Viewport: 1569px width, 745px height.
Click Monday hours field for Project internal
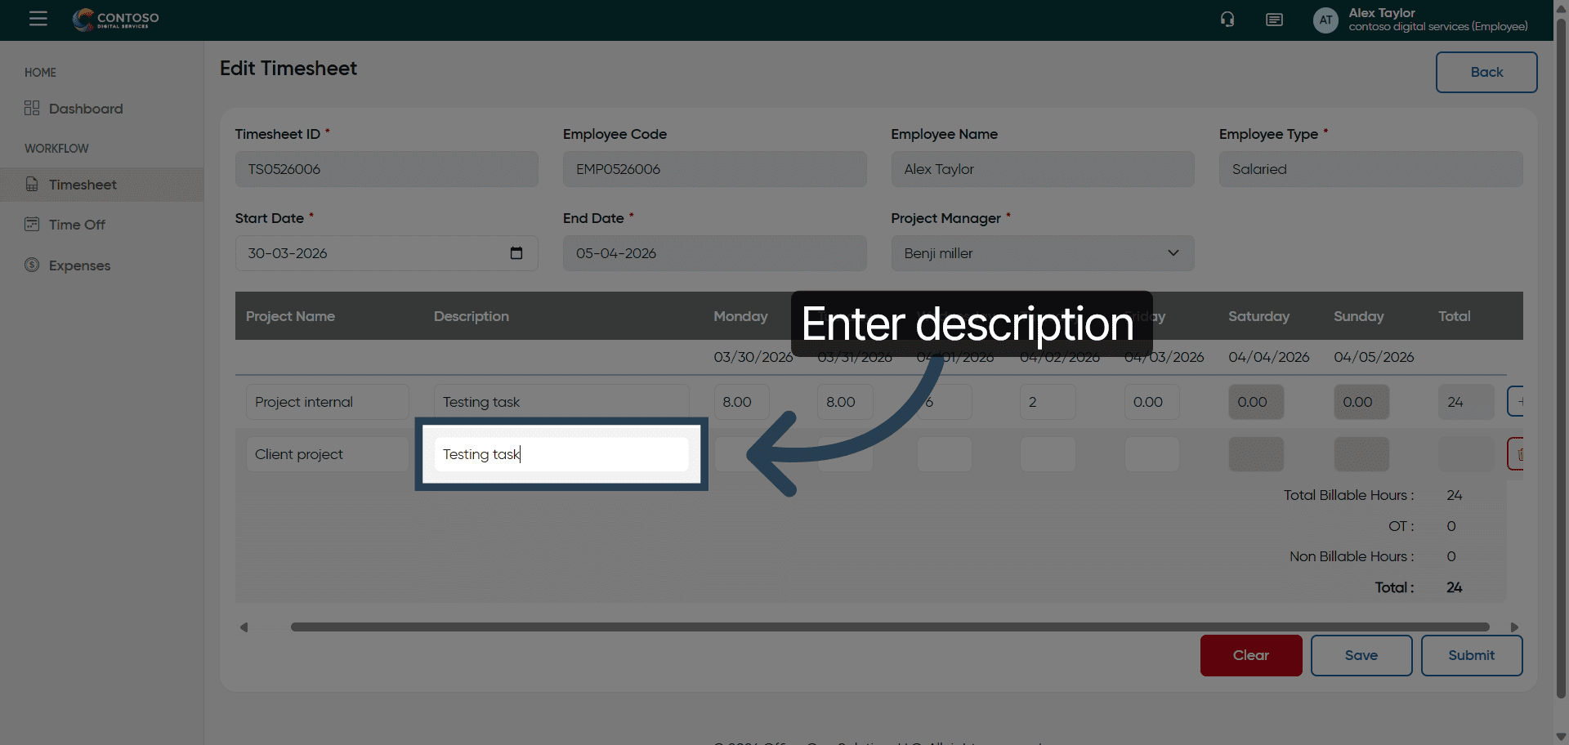pyautogui.click(x=740, y=402)
